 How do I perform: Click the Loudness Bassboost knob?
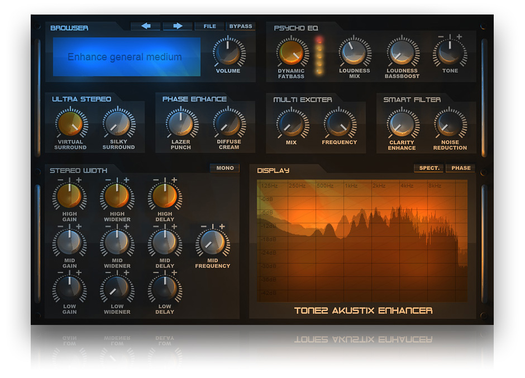coord(402,53)
